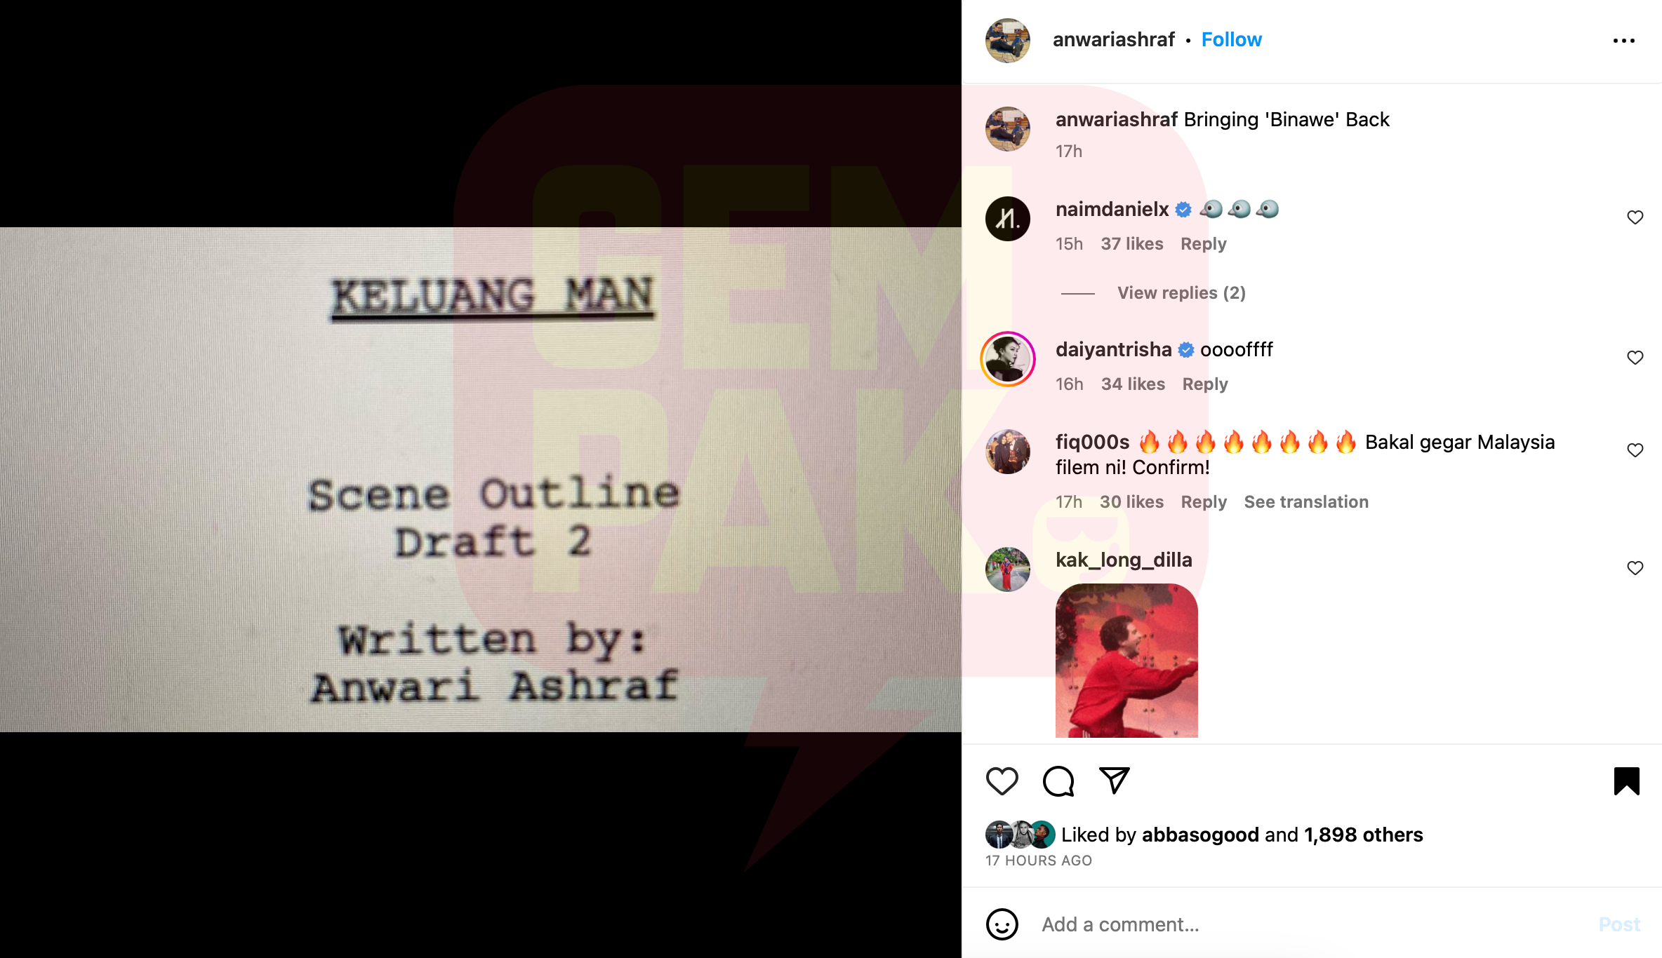Screen dimensions: 1662x958
Task: Open the emoji picker smiley icon
Action: coord(1002,924)
